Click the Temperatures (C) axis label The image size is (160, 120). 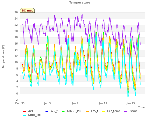3,56
